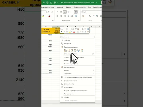Expand the Special Paste submenu arrow
The width and height of the screenshot is (143, 107).
coord(94,54)
